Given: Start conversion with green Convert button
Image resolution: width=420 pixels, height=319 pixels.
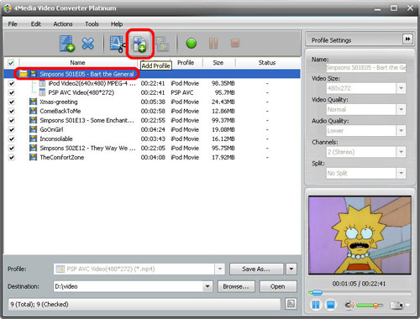Looking at the screenshot, I should 192,44.
